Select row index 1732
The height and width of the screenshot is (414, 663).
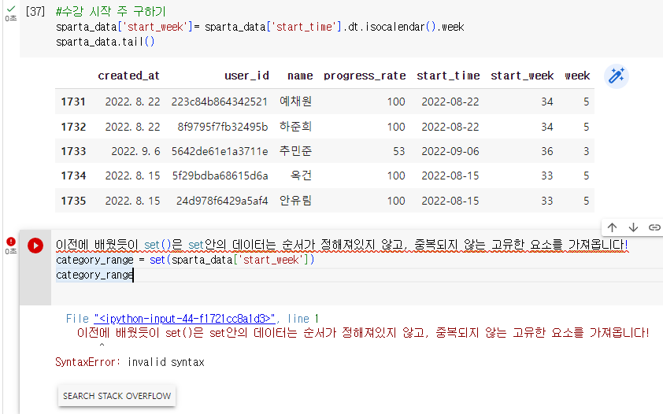(73, 127)
